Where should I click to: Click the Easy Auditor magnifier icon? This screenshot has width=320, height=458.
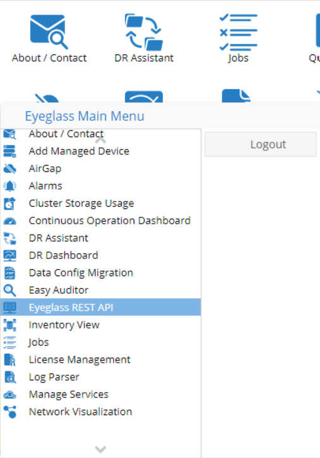click(9, 291)
